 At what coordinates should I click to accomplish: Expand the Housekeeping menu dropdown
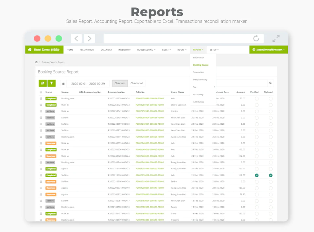(146, 50)
